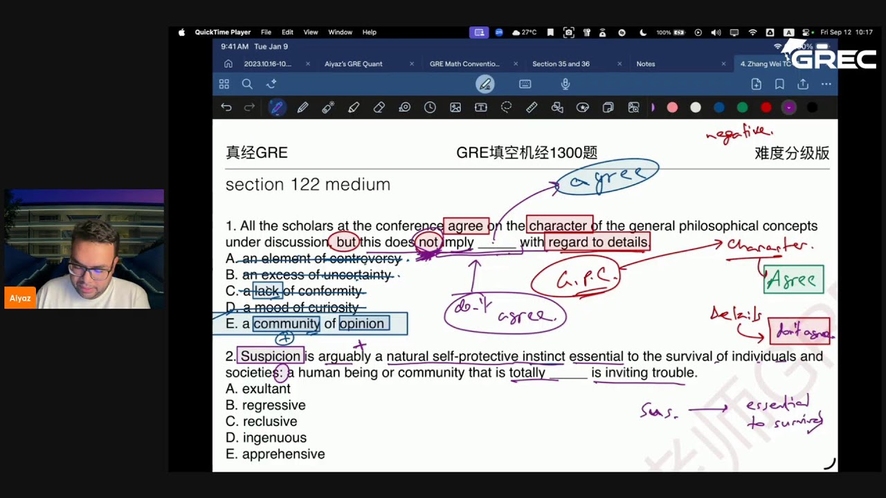
Task: Close the Aiyaz's GRE Quant tab
Action: (x=412, y=64)
